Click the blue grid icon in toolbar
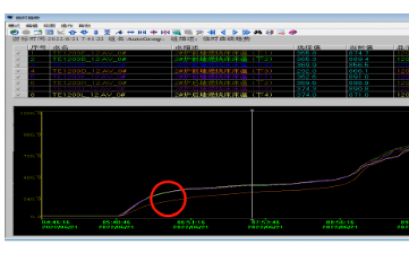 click(50, 32)
